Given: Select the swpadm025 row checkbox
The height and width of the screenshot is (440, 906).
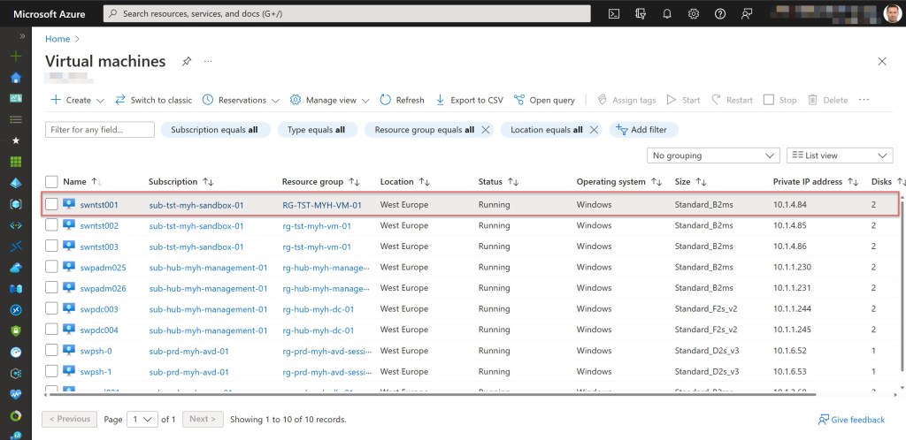Looking at the screenshot, I should click(52, 267).
